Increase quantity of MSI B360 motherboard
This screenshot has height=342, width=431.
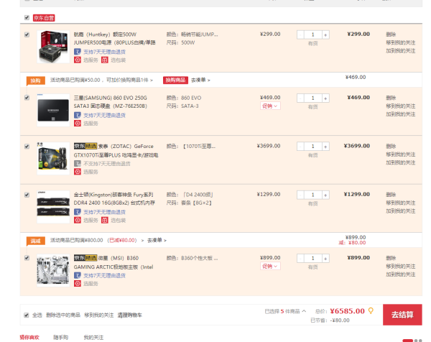(x=325, y=259)
